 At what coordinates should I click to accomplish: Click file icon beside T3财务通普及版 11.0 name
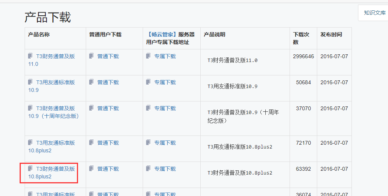(30, 56)
